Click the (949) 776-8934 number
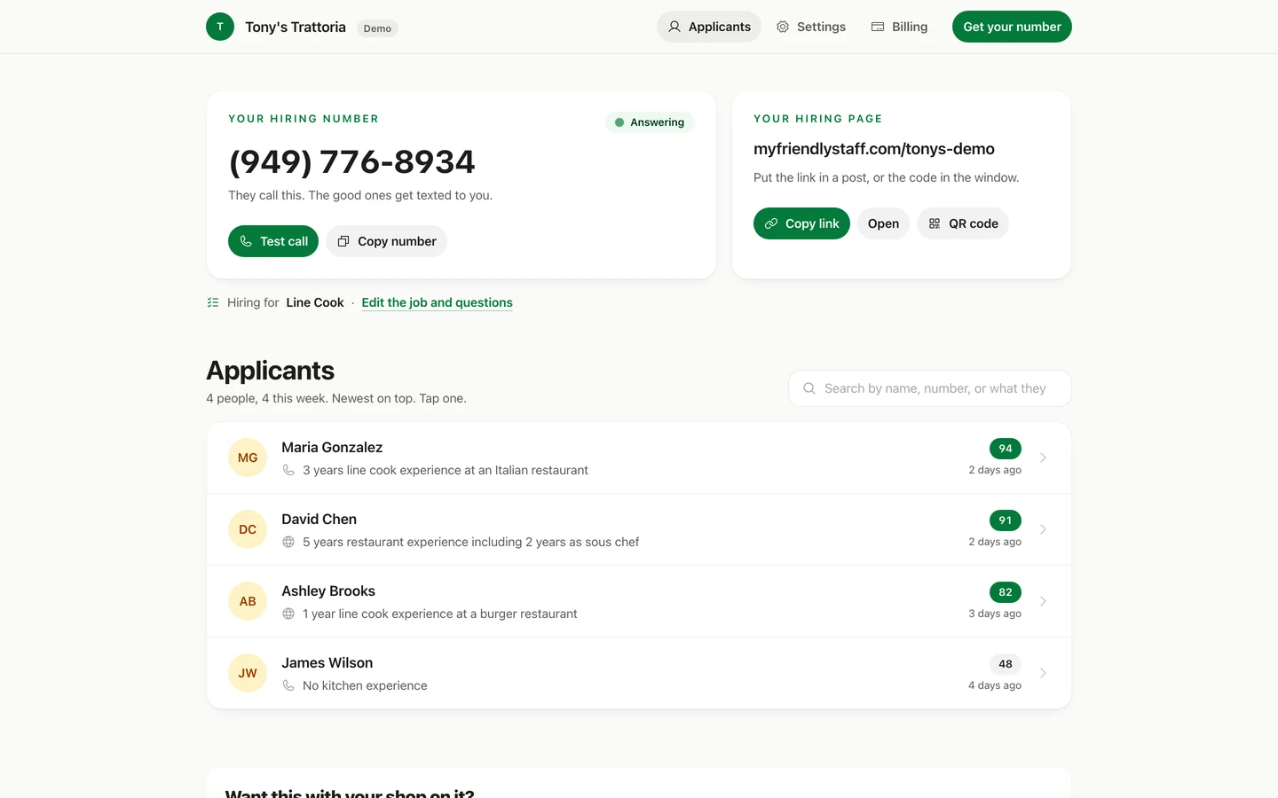The image size is (1278, 798). (352, 162)
